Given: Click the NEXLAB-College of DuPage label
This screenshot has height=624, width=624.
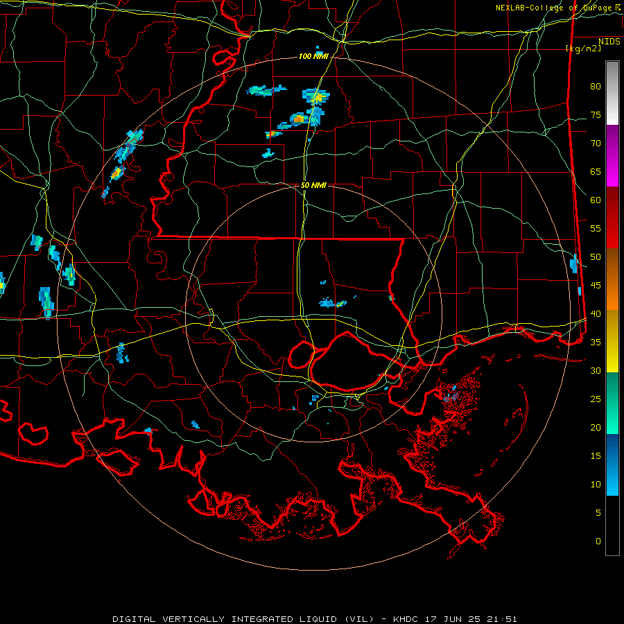Looking at the screenshot, I should (x=559, y=8).
